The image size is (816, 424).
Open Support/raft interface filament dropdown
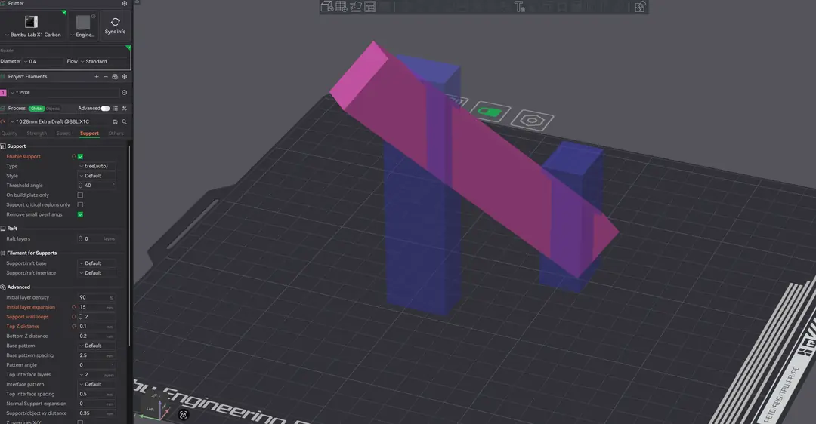pos(97,273)
